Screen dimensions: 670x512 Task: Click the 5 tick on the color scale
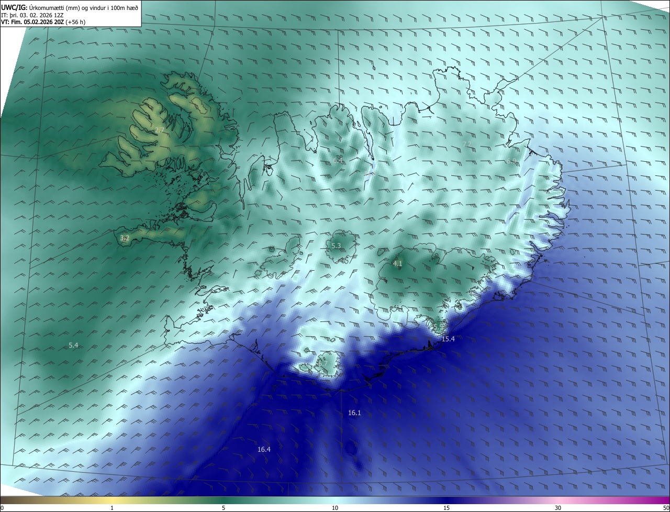coord(224,508)
